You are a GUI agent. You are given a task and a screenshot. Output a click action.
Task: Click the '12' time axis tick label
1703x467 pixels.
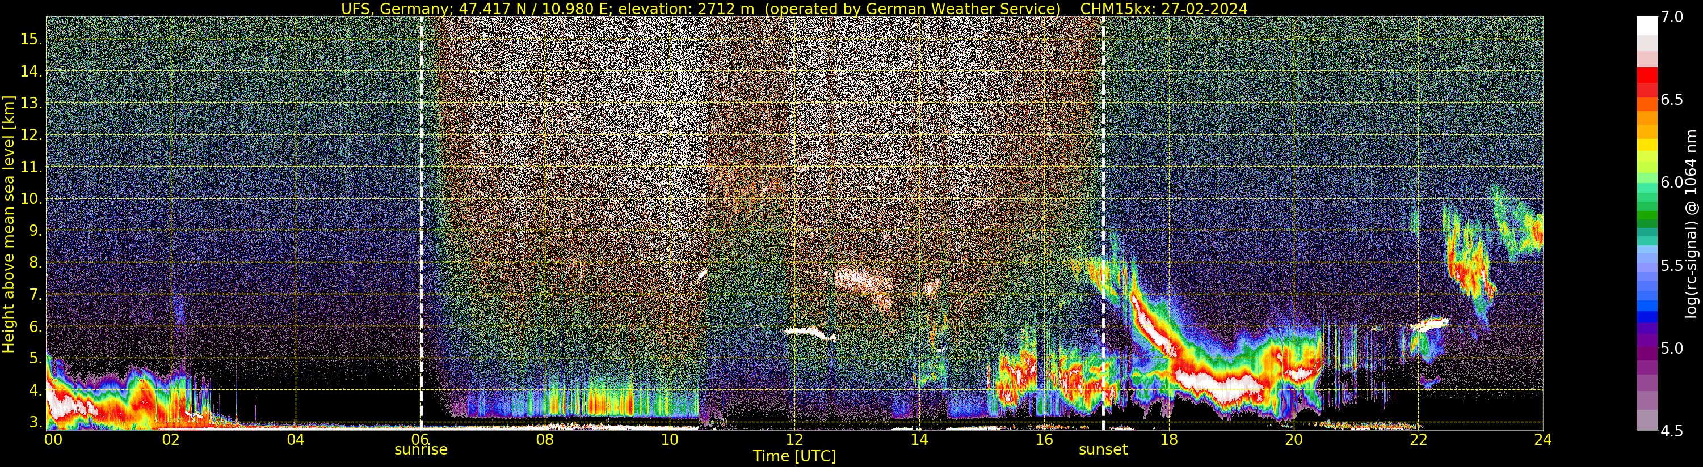point(794,439)
